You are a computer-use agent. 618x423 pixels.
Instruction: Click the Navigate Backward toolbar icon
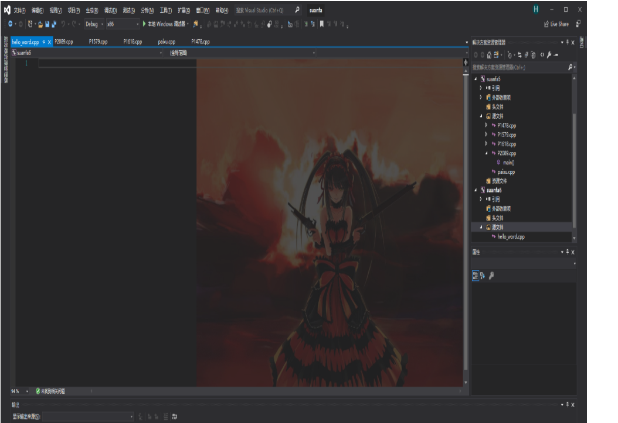tap(10, 24)
